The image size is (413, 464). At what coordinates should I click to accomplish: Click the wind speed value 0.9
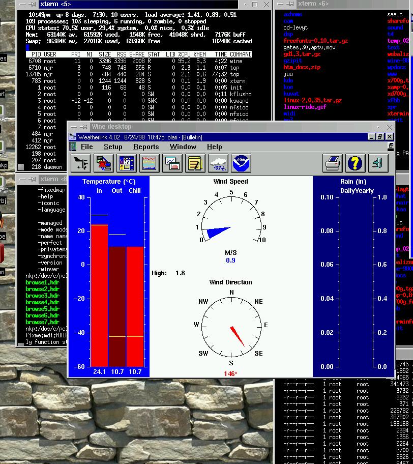click(230, 260)
